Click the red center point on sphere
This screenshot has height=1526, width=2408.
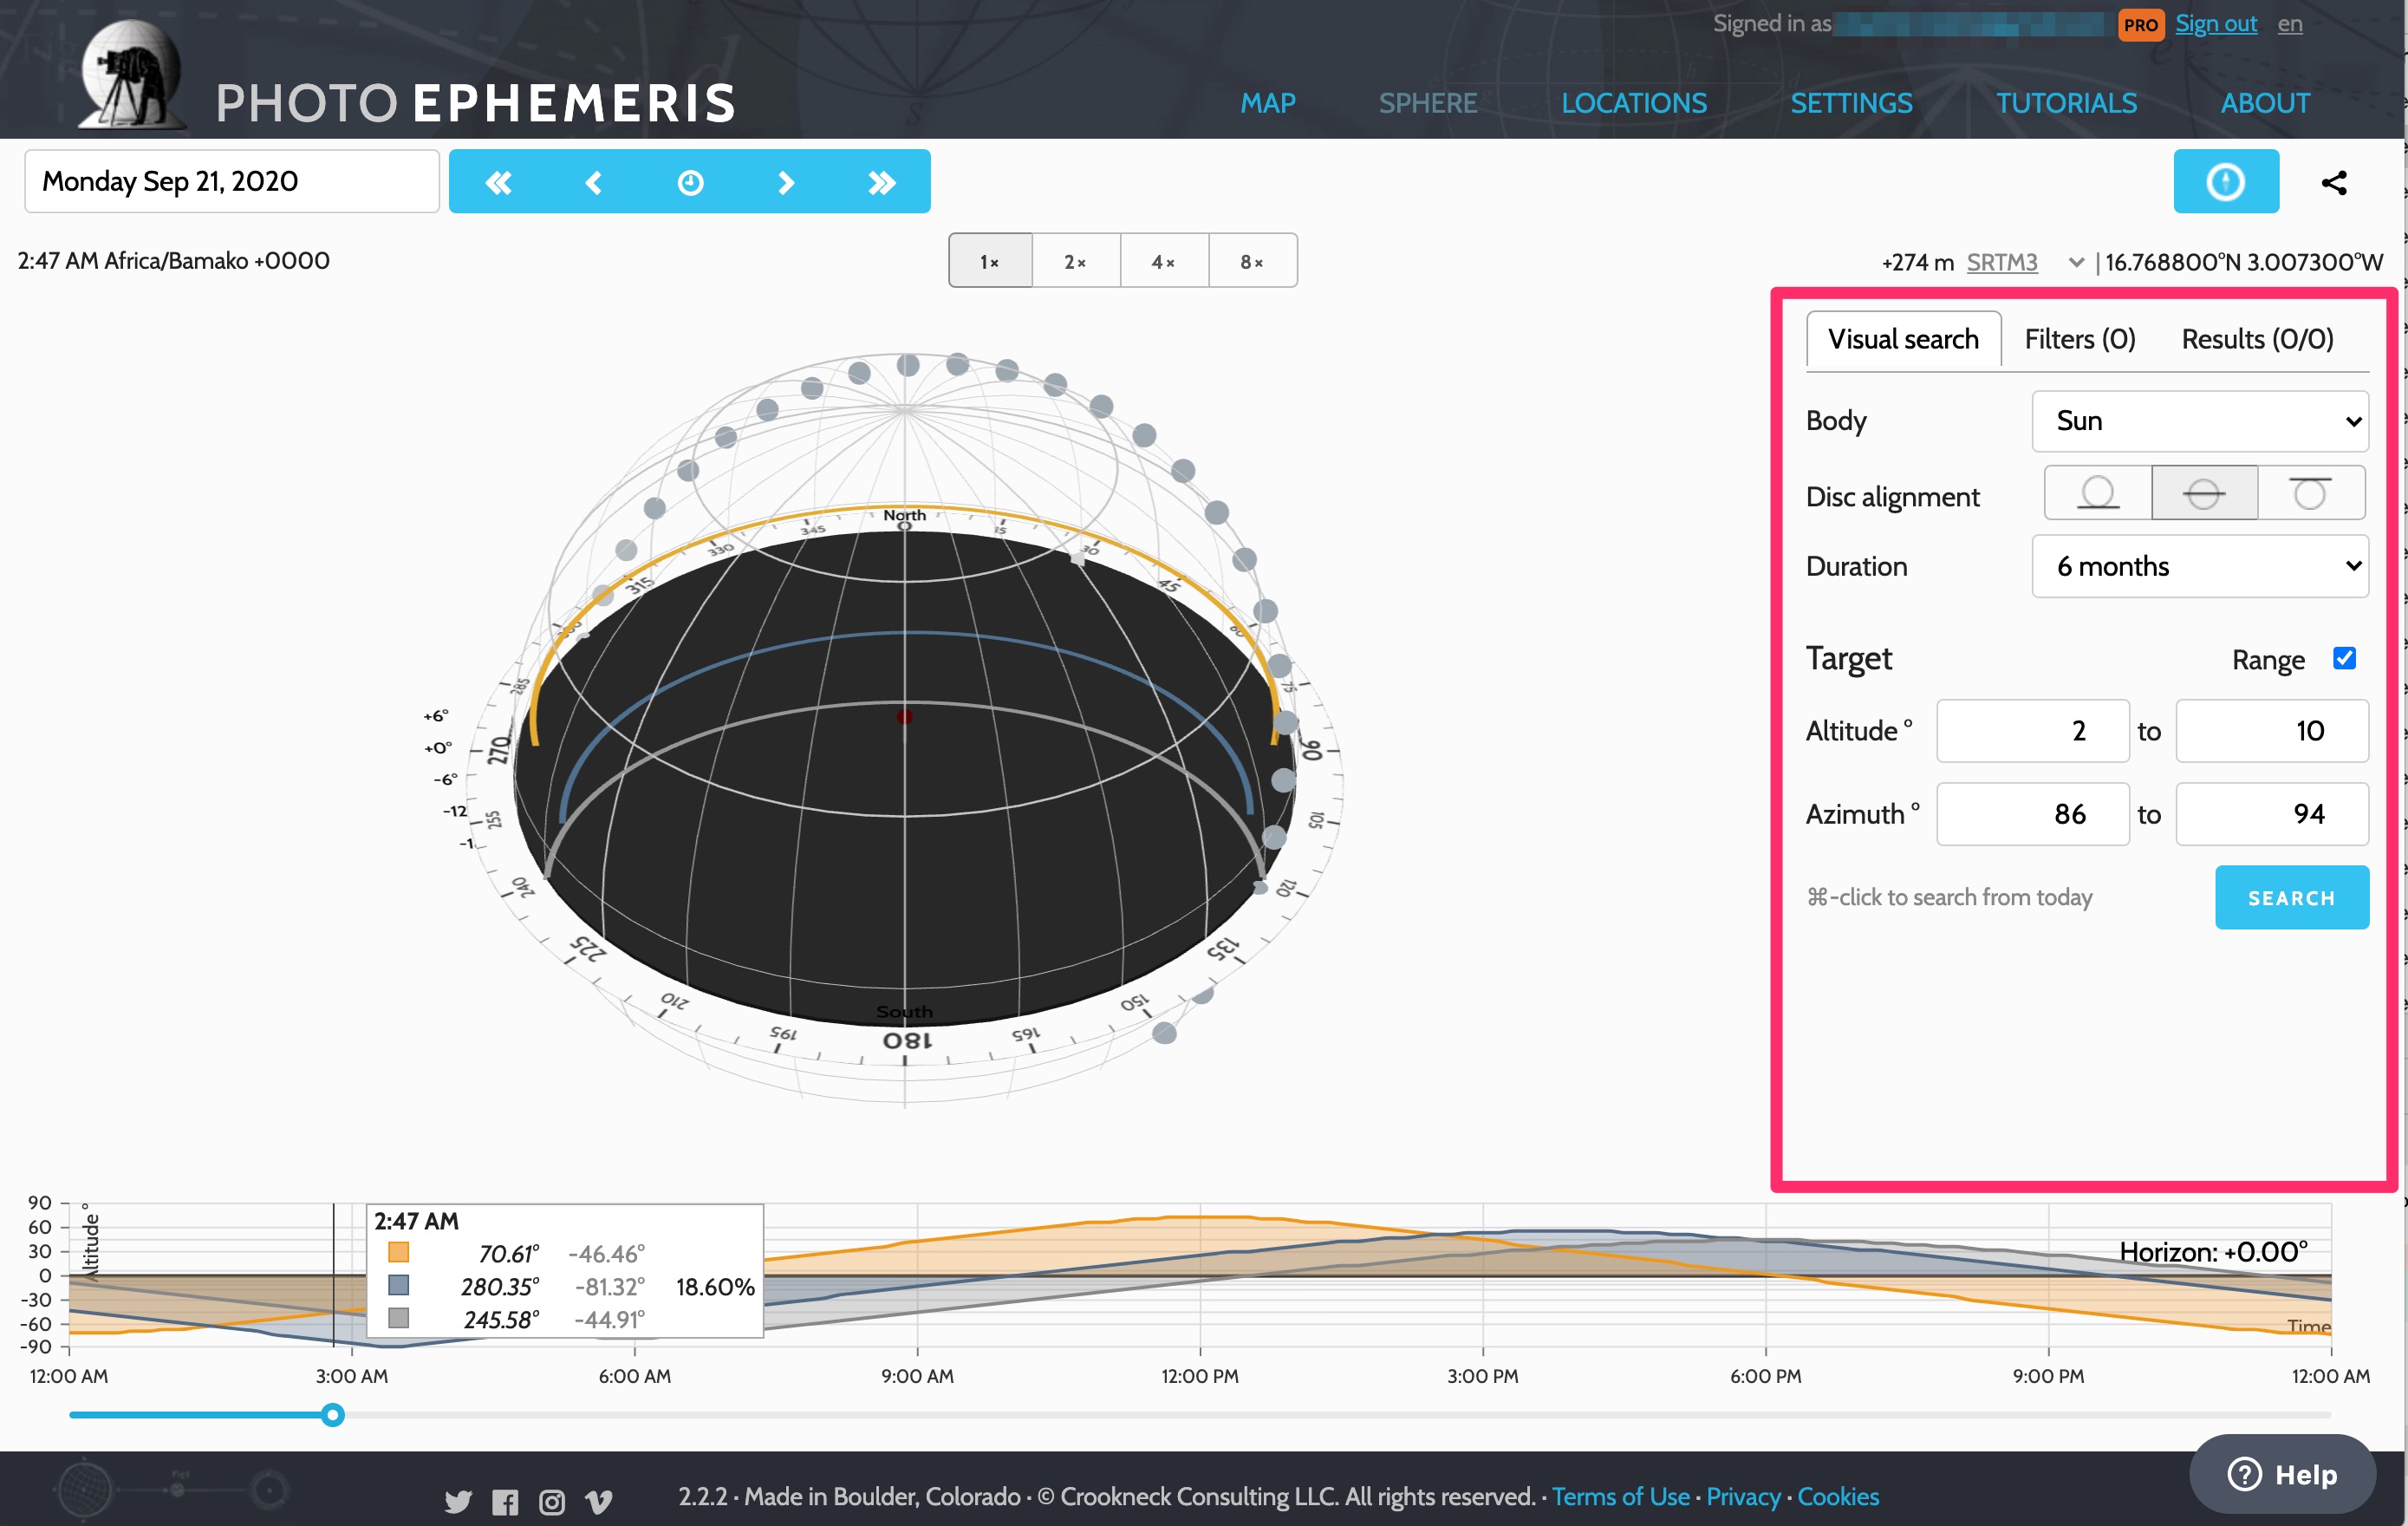[x=904, y=716]
